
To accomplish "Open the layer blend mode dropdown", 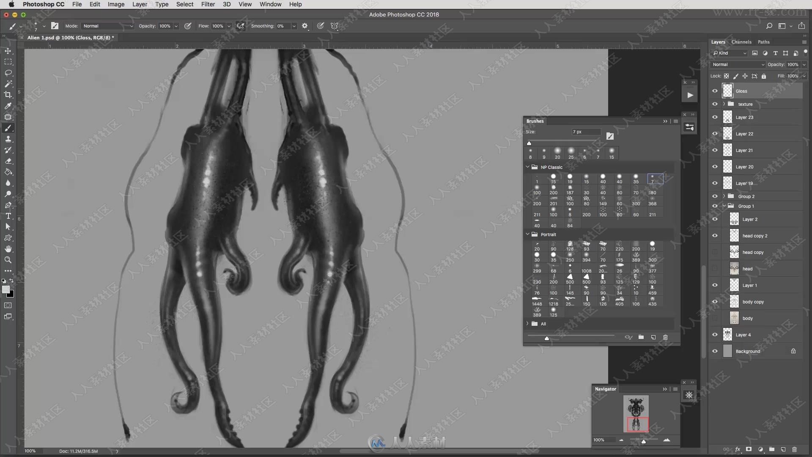I will coord(738,65).
